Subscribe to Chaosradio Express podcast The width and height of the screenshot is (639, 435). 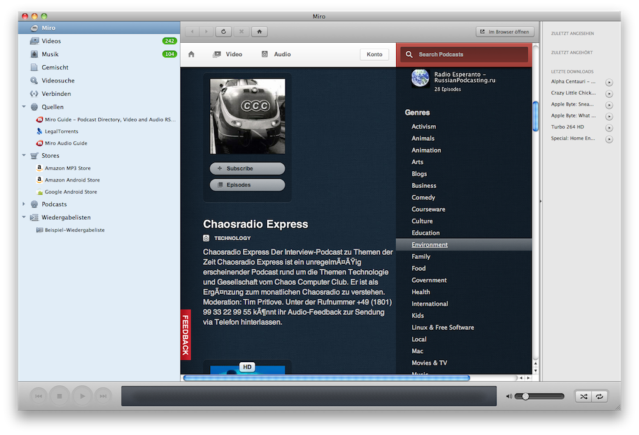247,169
